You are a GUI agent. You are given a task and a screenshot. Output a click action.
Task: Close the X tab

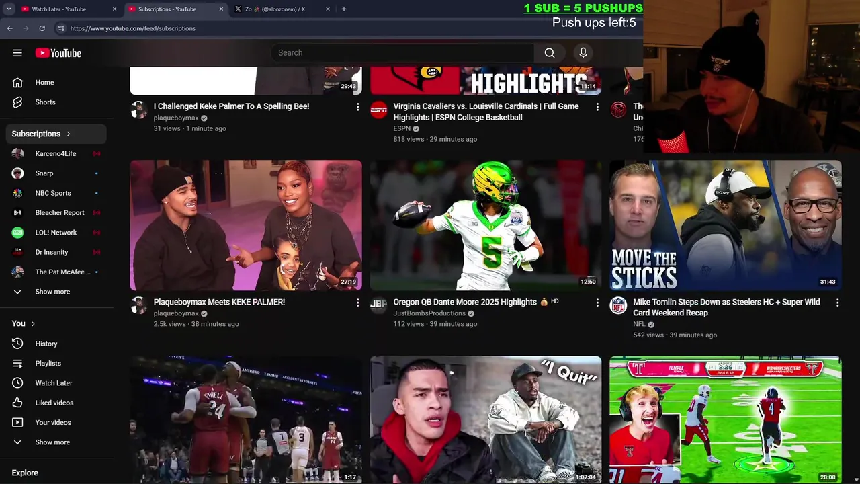tap(328, 9)
